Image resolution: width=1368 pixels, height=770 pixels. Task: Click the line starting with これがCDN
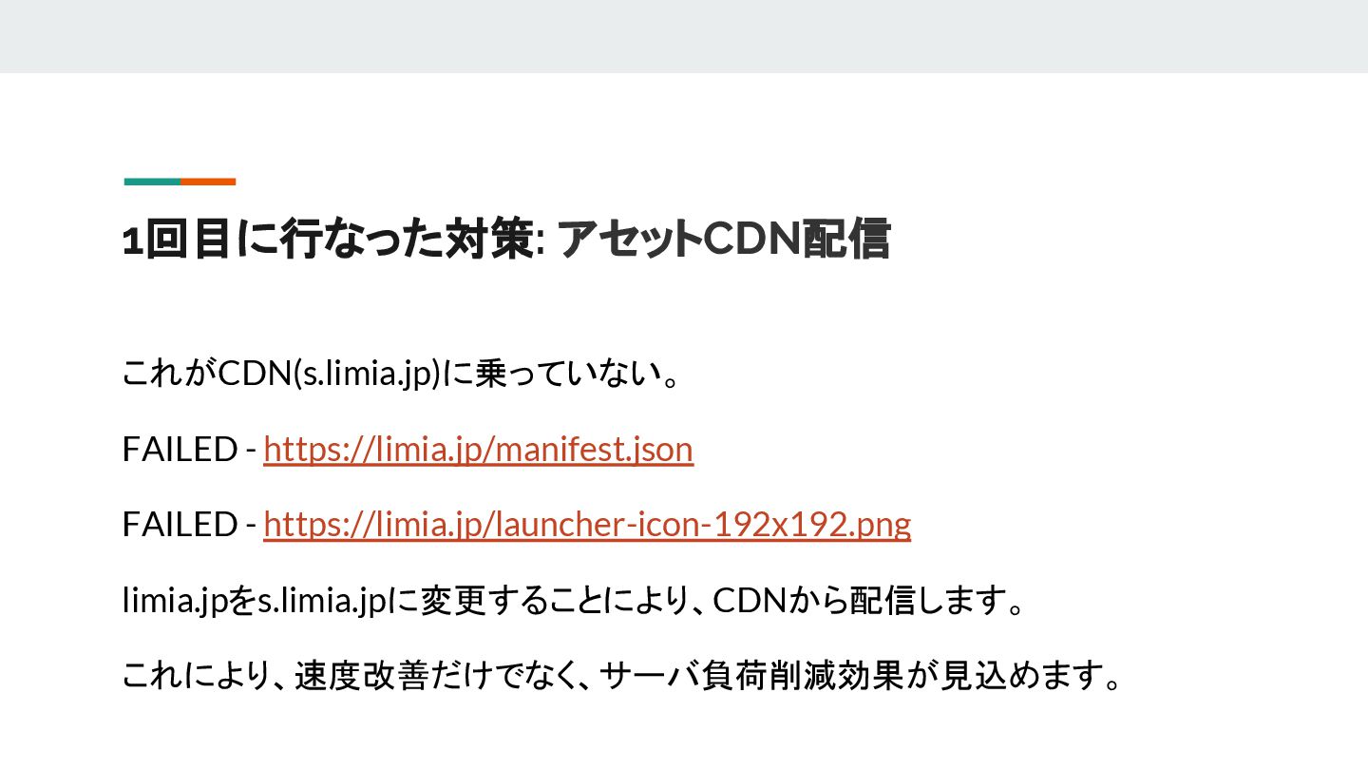point(400,373)
